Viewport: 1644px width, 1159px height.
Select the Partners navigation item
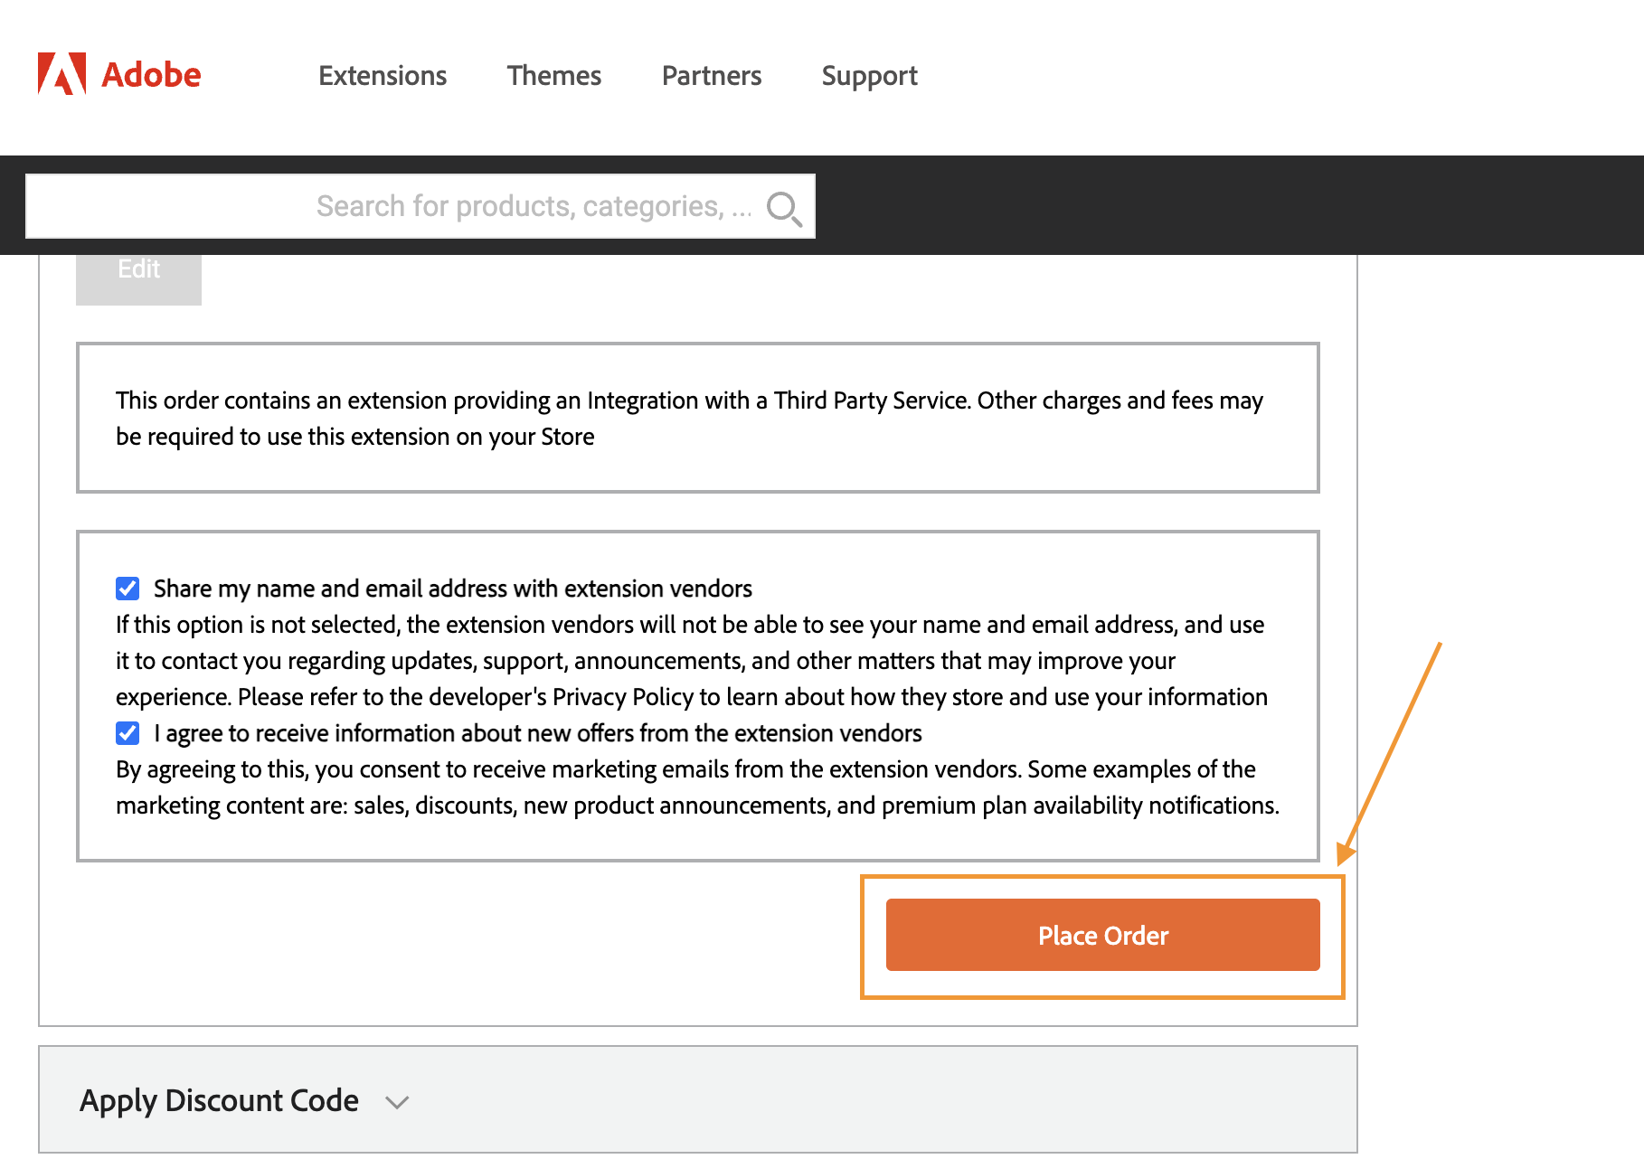coord(711,76)
